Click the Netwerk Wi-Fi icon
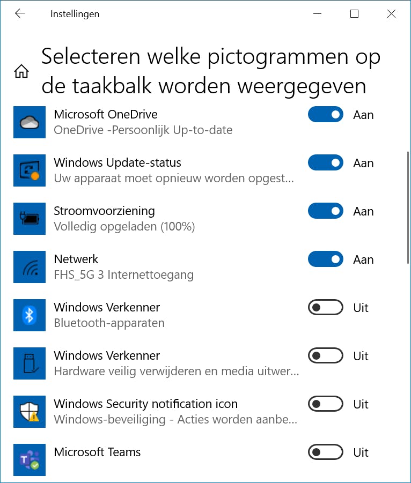This screenshot has width=411, height=483. click(30, 267)
